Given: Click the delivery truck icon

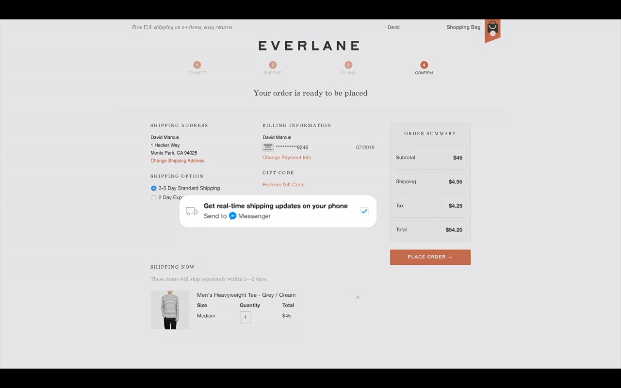Looking at the screenshot, I should click(192, 211).
